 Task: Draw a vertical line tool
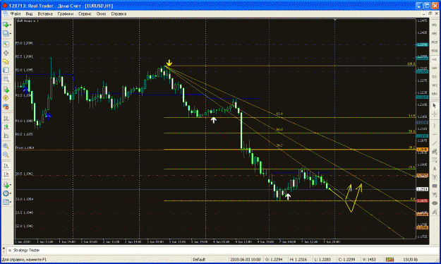435,125
